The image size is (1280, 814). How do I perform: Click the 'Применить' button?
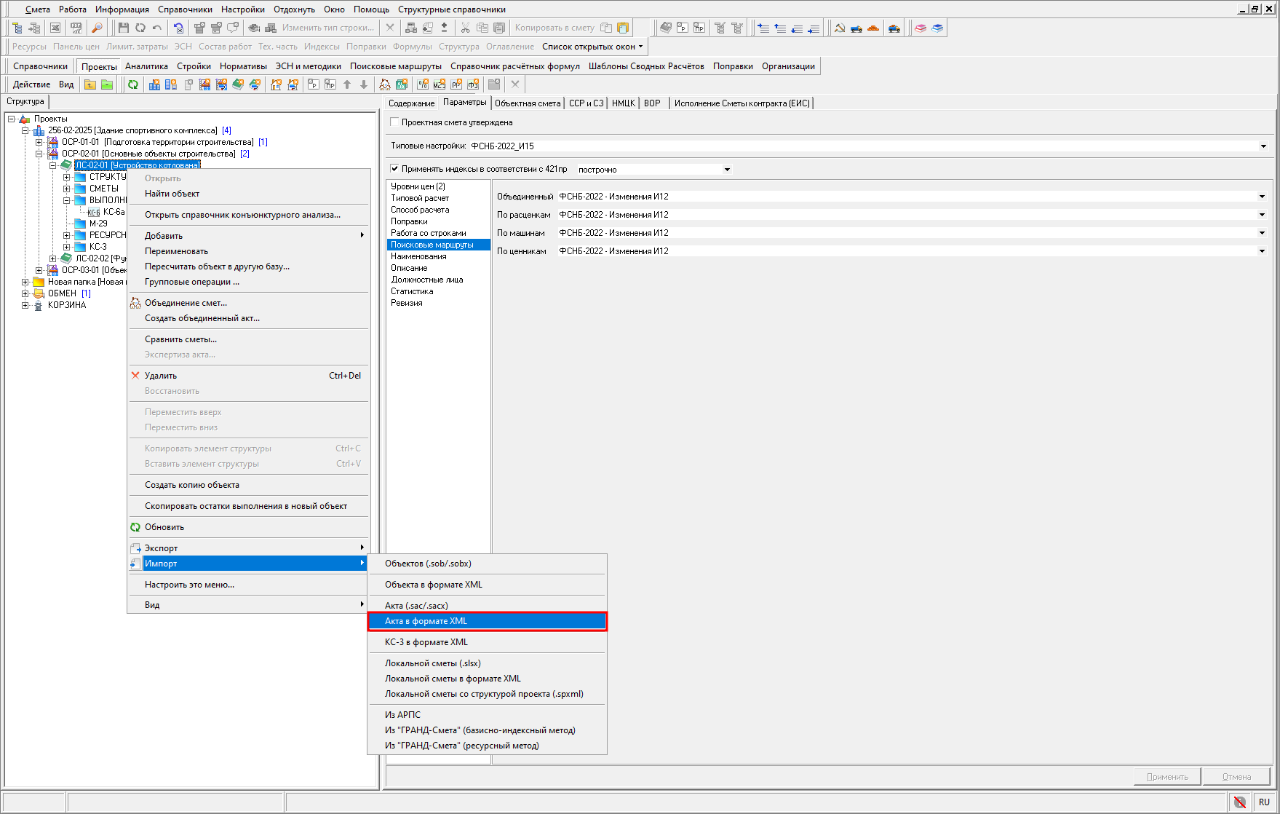click(x=1167, y=777)
